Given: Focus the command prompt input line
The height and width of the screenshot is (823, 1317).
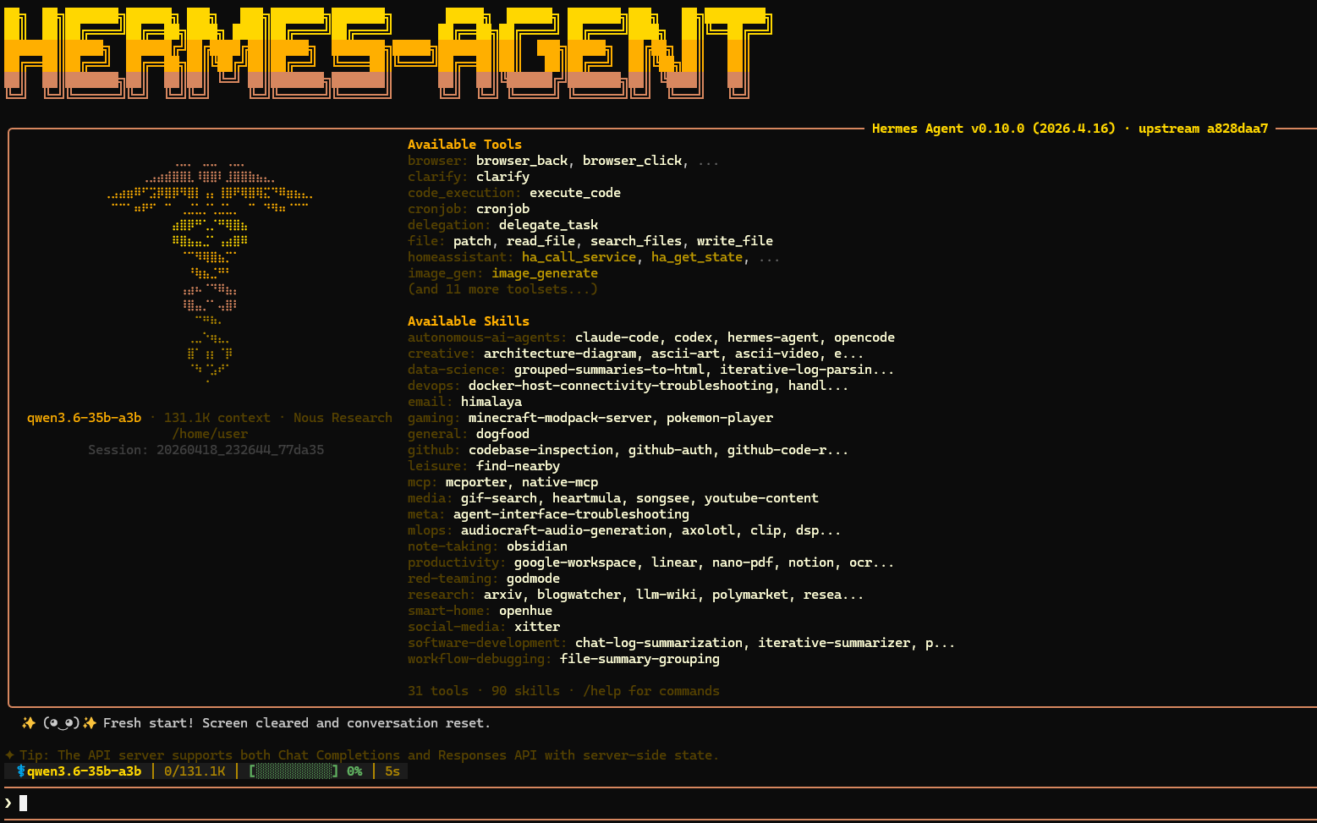Looking at the screenshot, I should [658, 803].
